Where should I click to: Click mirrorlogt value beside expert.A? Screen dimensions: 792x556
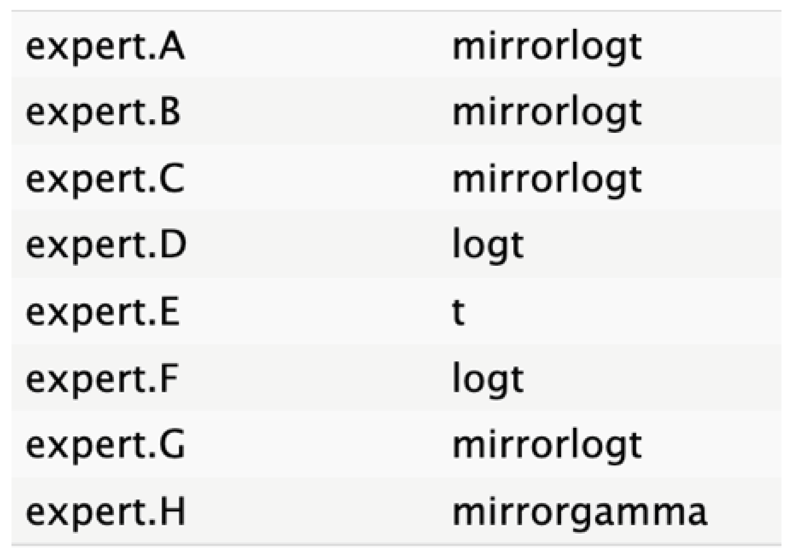(x=547, y=46)
